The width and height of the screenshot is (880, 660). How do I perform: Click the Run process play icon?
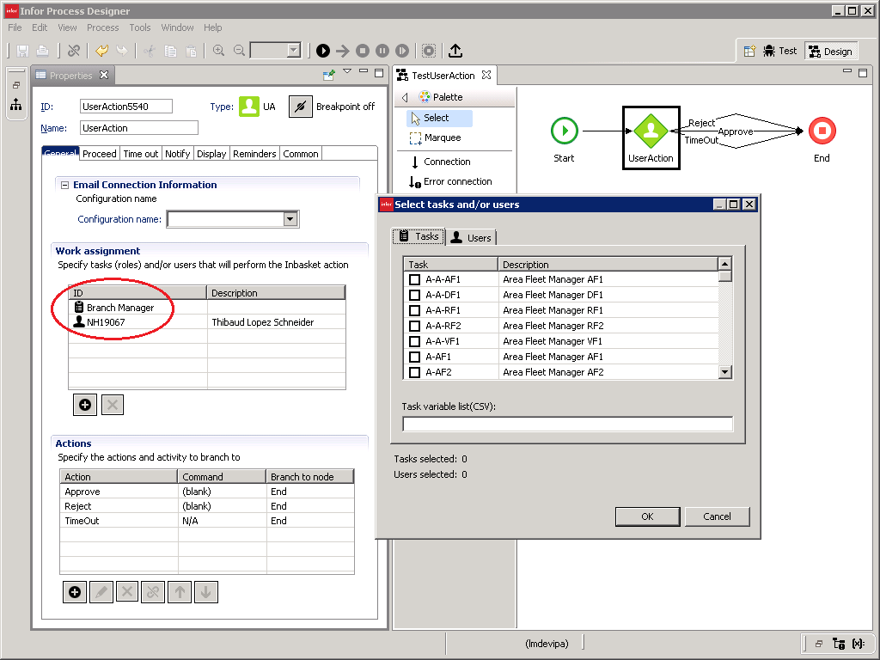pyautogui.click(x=323, y=51)
